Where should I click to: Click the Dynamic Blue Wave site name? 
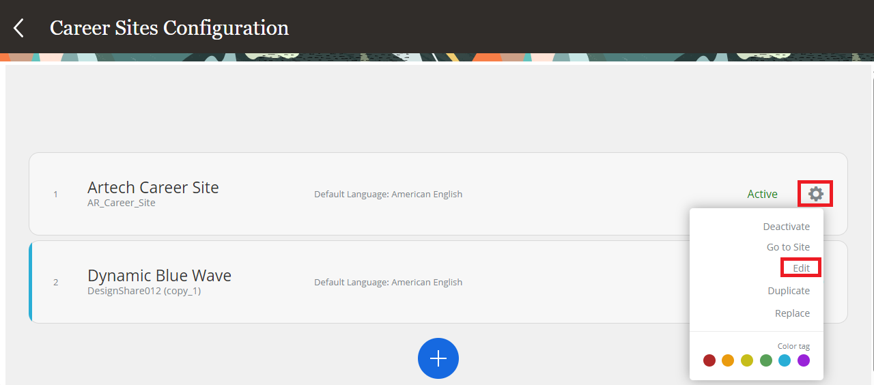159,275
